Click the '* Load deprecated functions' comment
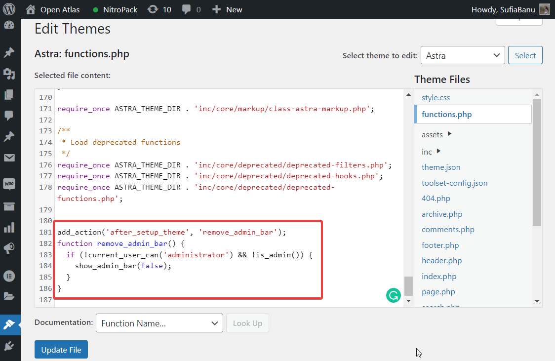The height and width of the screenshot is (361, 555). tap(121, 142)
